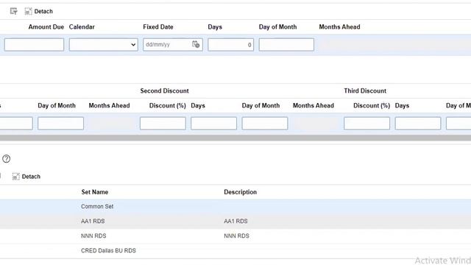
Task: Select the AA1 RDS set name
Action: [x=93, y=221]
